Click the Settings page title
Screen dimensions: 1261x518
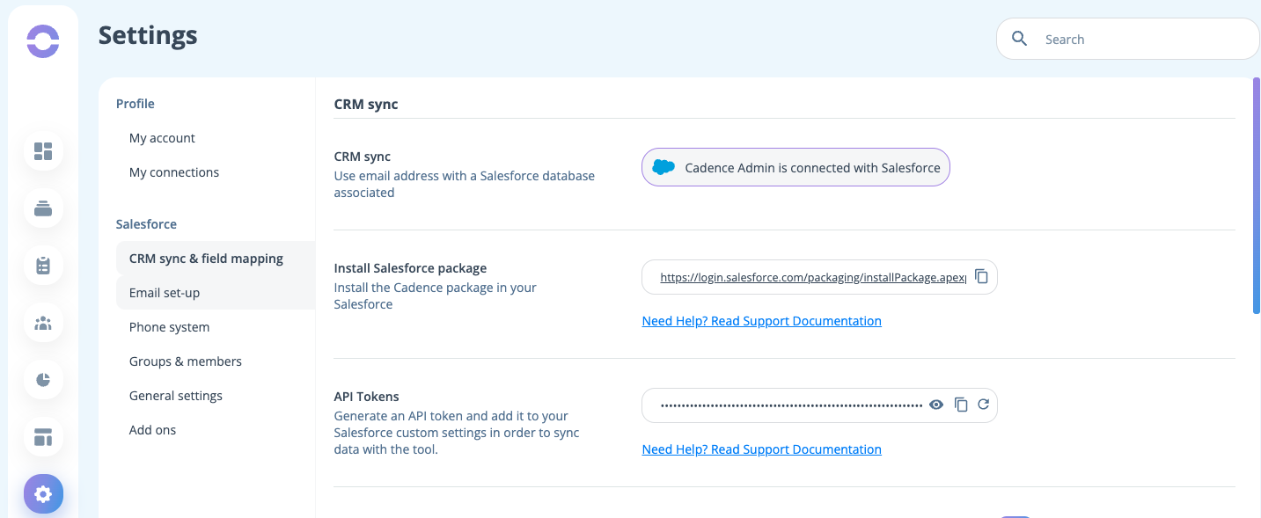[148, 35]
